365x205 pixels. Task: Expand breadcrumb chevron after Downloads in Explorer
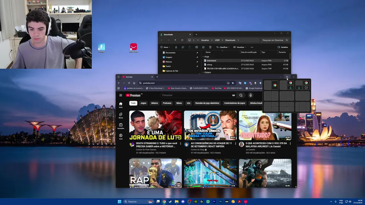click(x=238, y=40)
